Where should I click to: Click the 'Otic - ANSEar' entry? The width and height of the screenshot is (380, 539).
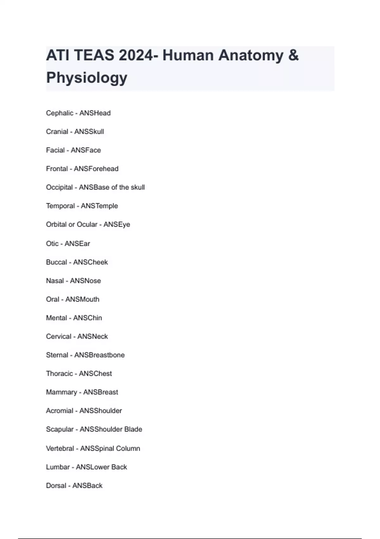68,244
